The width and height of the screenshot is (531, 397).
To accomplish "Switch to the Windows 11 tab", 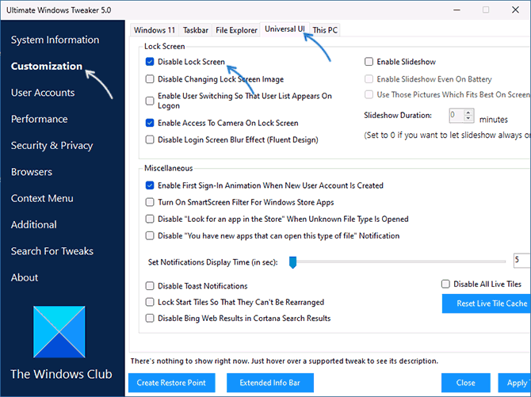I will pos(155,30).
